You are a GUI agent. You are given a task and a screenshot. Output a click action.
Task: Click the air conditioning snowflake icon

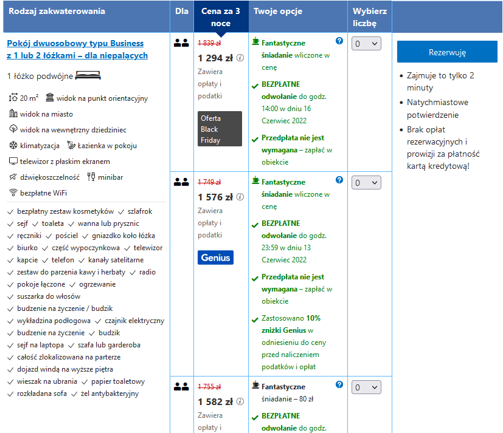[x=13, y=145]
